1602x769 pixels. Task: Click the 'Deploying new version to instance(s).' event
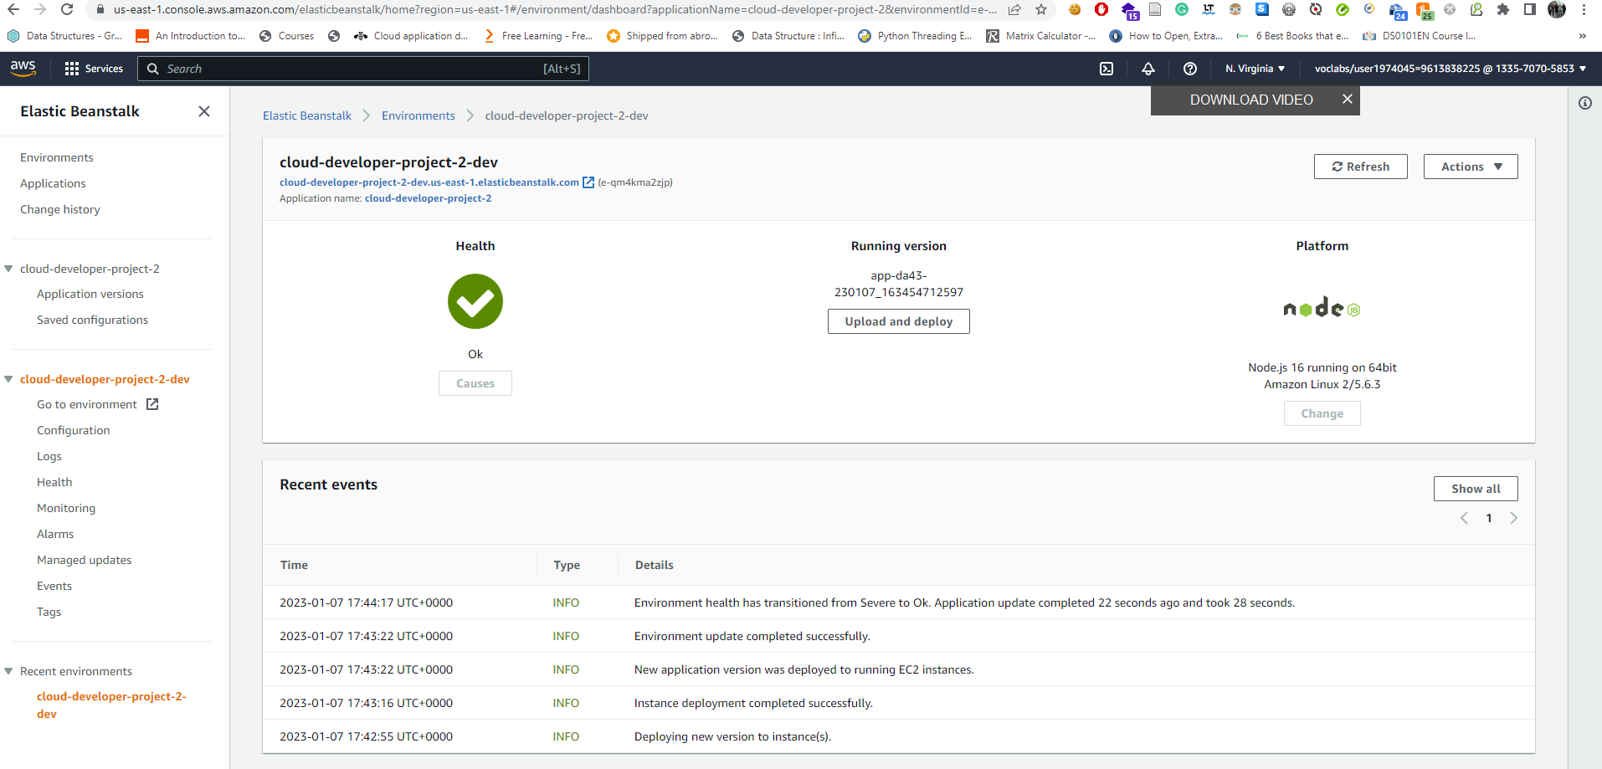click(733, 736)
